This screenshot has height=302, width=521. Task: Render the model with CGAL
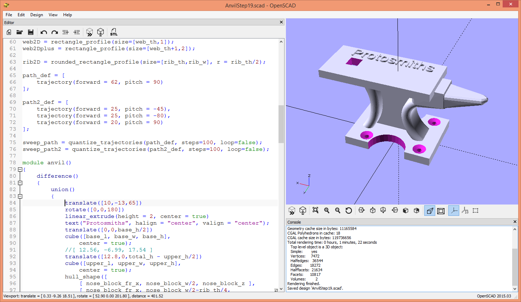point(101,32)
